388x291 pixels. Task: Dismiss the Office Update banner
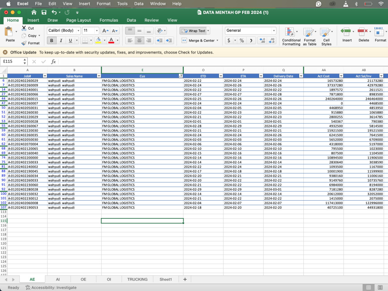5,52
